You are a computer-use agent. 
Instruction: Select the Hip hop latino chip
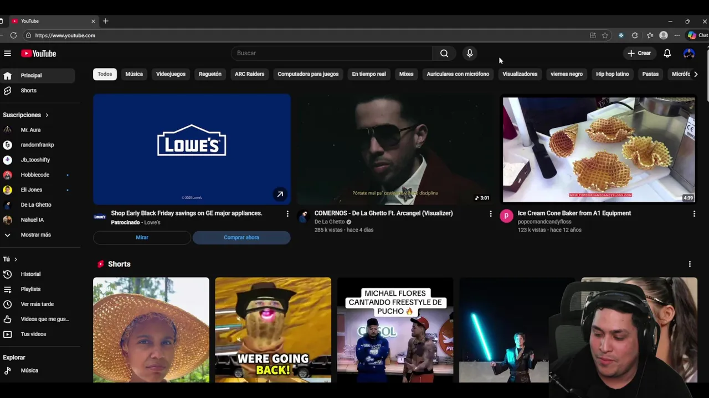[613, 74]
